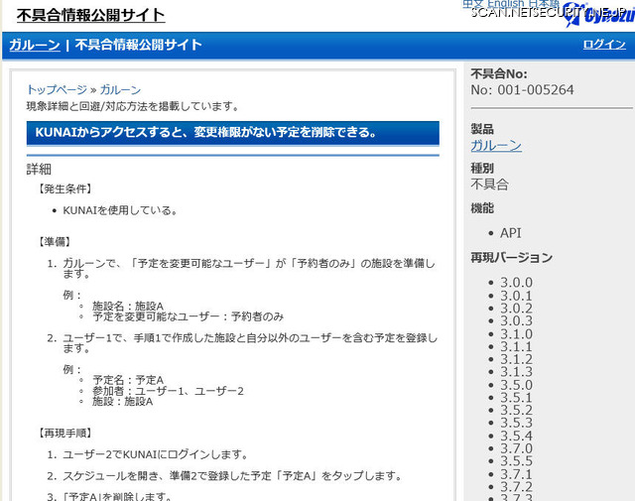This screenshot has width=635, height=501.
Task: Click the 不具合情報公開サイト text in blue bar
Action: pos(138,45)
